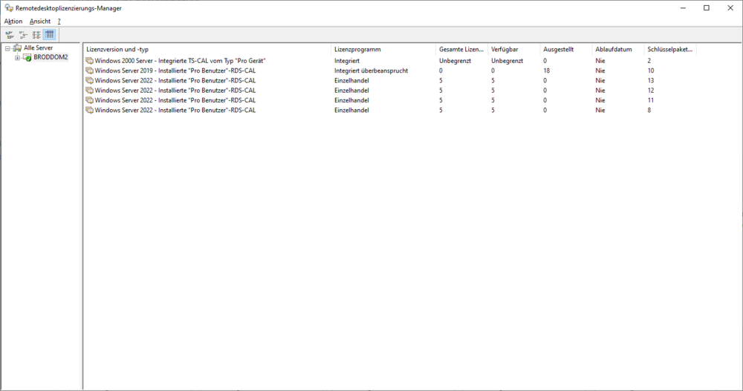Image resolution: width=743 pixels, height=391 pixels.
Task: Click the Verfügbar column header
Action: click(x=513, y=49)
